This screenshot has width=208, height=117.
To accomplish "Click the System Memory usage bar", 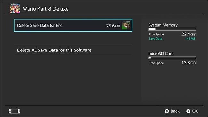I will 172,29.
